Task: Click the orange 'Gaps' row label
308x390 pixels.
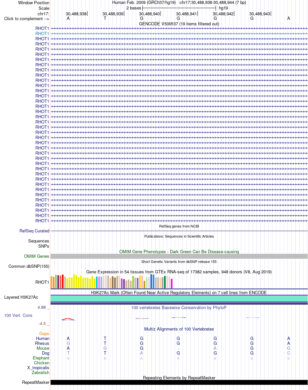Action: 44,334
